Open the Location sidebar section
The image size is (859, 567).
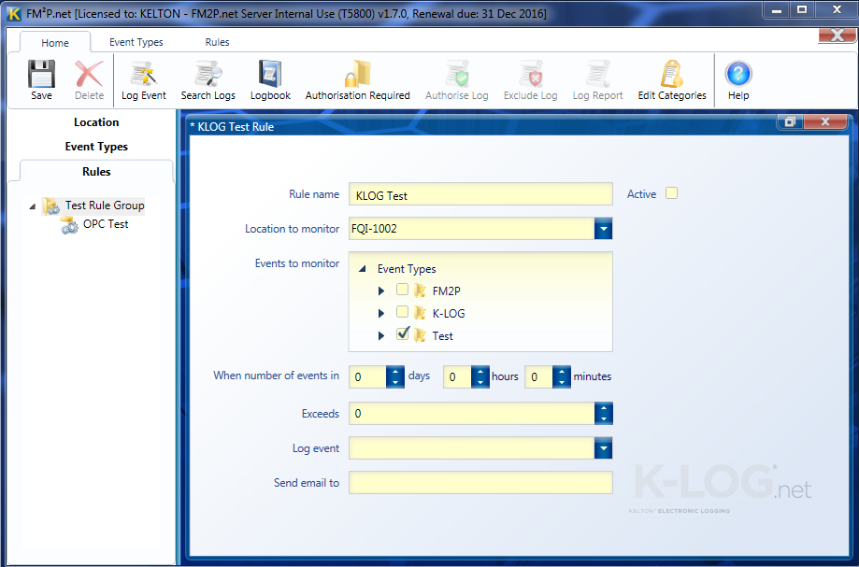point(96,122)
